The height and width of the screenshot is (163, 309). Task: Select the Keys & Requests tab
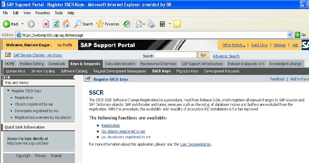pos(85,64)
